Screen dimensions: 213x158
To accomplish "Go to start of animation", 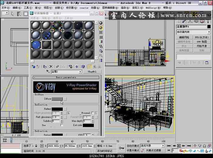I will pos(169,146).
